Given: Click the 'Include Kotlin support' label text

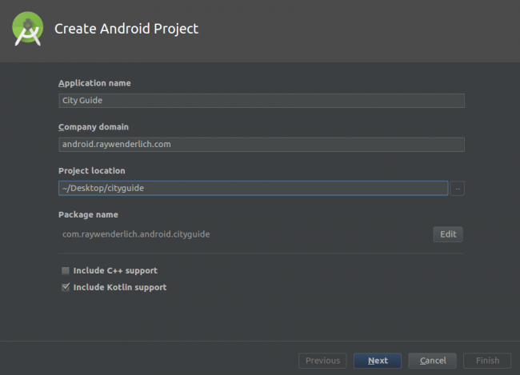Looking at the screenshot, I should (120, 287).
